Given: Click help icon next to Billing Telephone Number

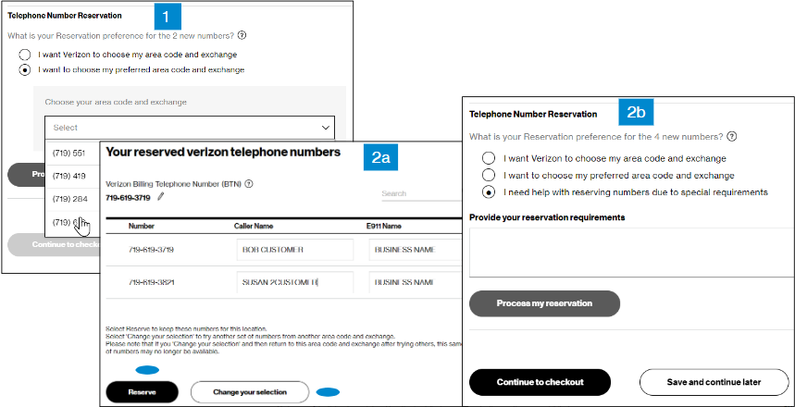Looking at the screenshot, I should [x=248, y=184].
